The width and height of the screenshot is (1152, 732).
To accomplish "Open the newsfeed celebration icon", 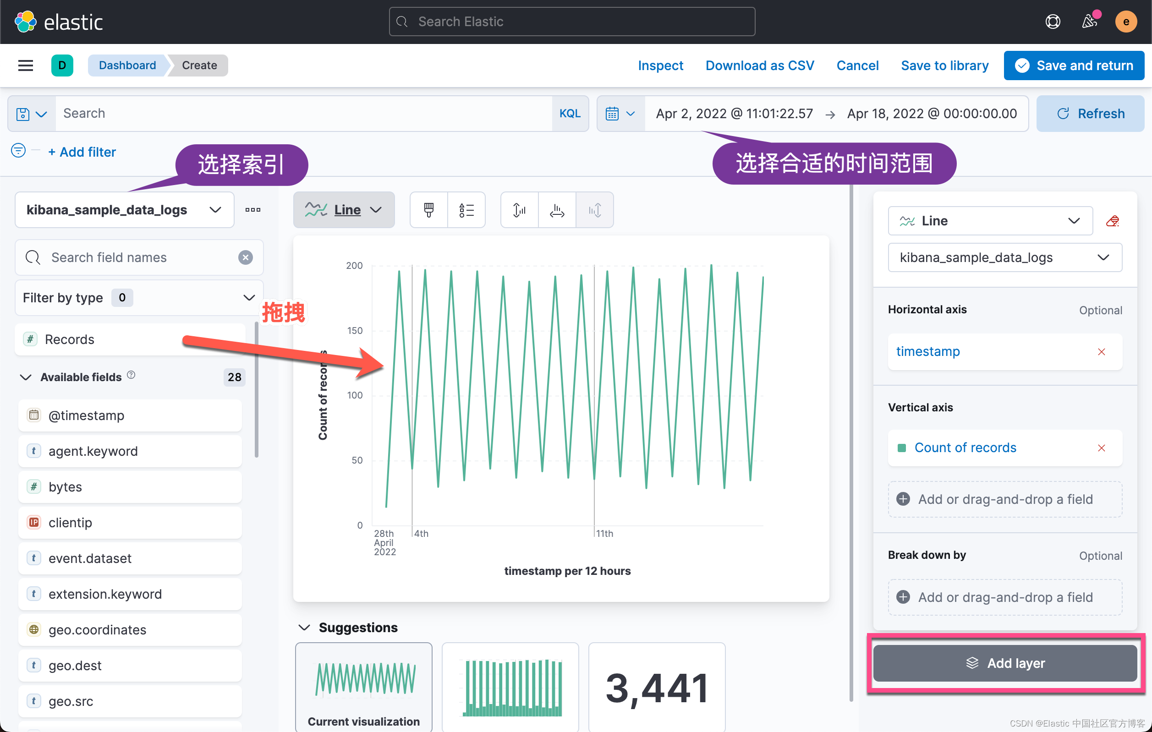I will [x=1089, y=22].
